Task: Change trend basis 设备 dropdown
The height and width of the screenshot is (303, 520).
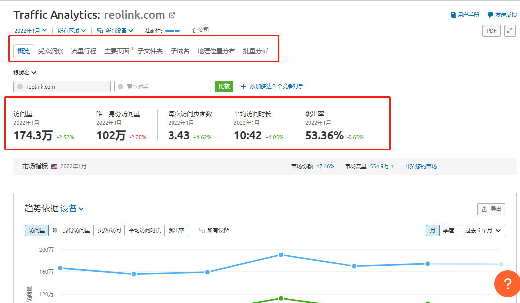Action: pyautogui.click(x=72, y=208)
